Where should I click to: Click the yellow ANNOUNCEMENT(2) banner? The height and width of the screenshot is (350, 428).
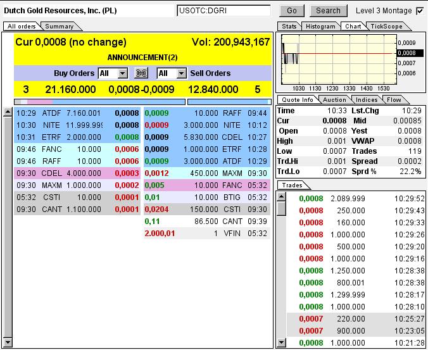click(142, 58)
